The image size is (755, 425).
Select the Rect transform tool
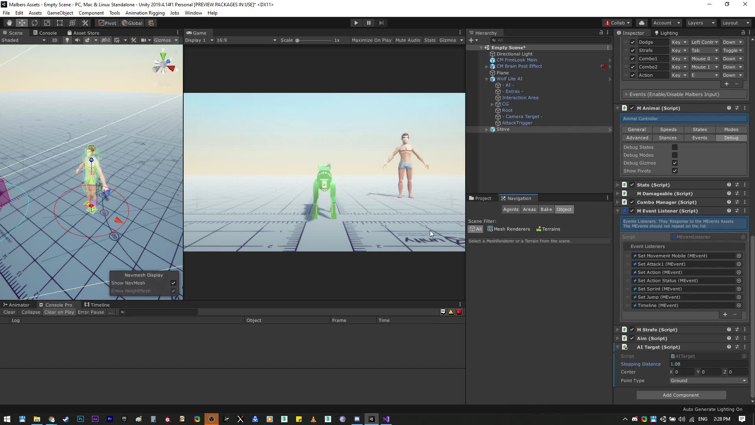(60, 23)
